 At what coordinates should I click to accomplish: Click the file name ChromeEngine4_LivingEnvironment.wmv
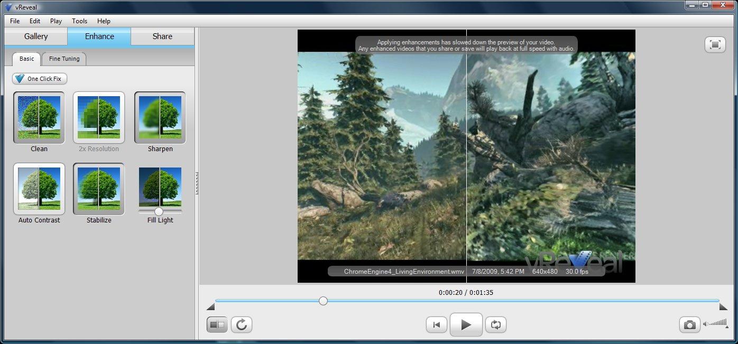404,272
